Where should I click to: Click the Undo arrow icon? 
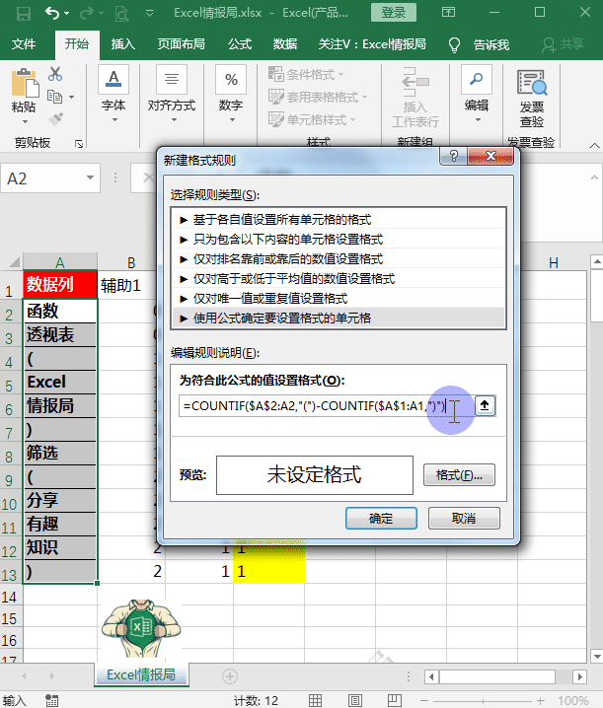pyautogui.click(x=52, y=13)
